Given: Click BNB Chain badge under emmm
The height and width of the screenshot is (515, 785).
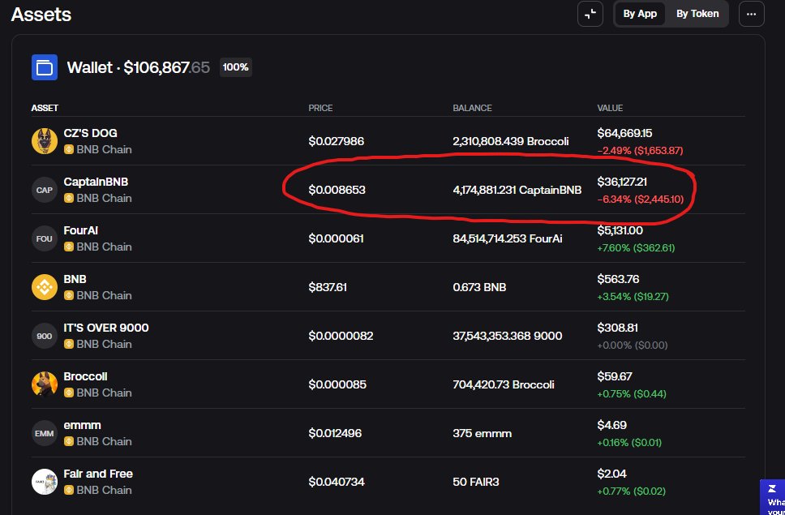Looking at the screenshot, I should pos(98,441).
